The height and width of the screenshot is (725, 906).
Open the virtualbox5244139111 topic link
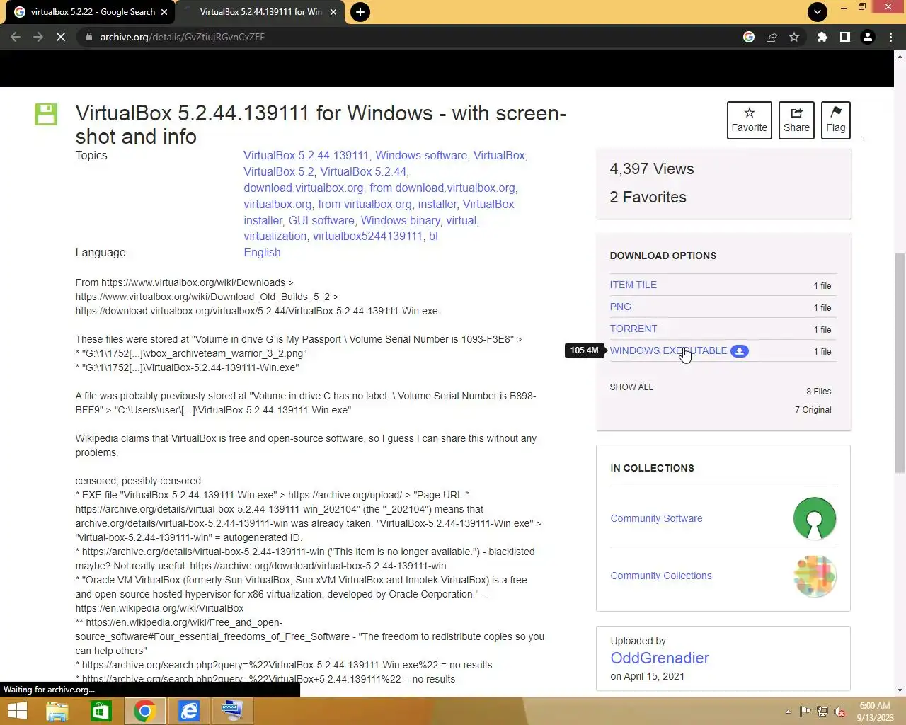pos(367,236)
